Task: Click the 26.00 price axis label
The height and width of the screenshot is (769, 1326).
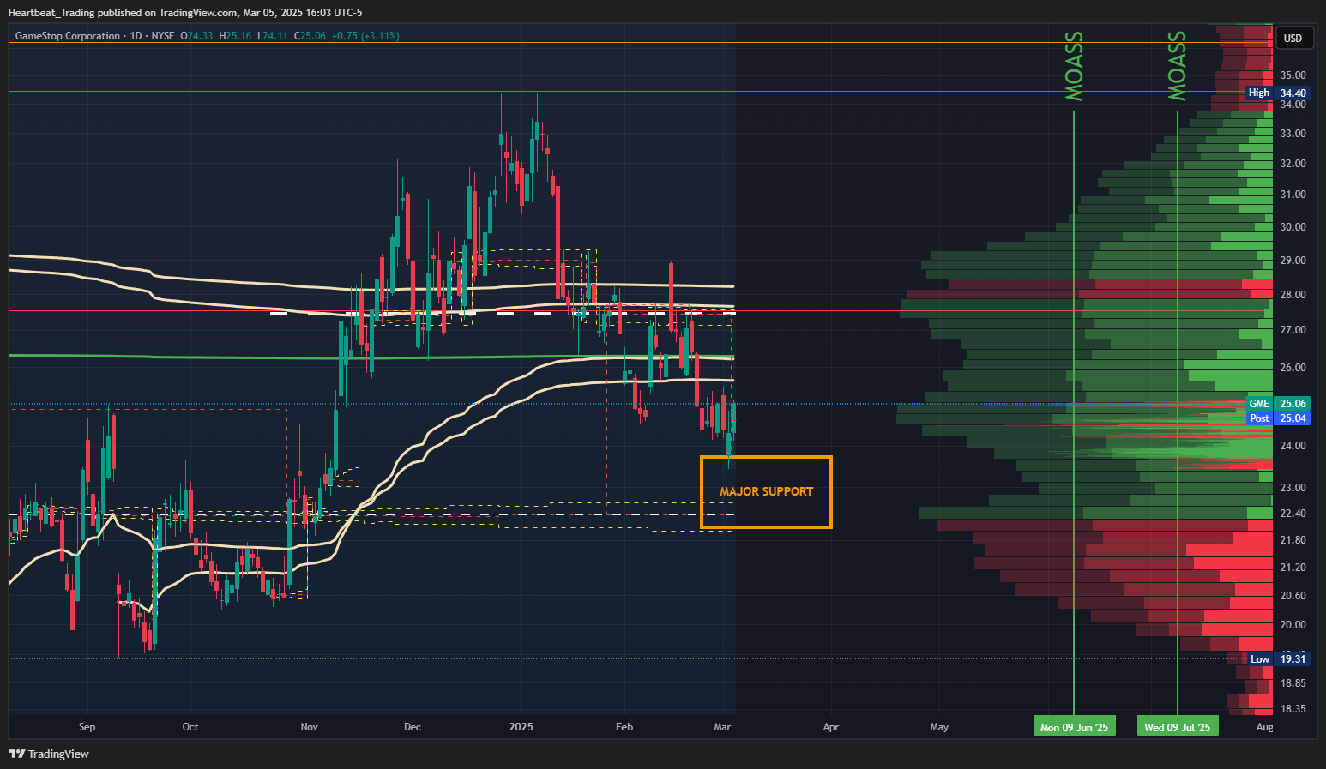Action: pyautogui.click(x=1293, y=368)
